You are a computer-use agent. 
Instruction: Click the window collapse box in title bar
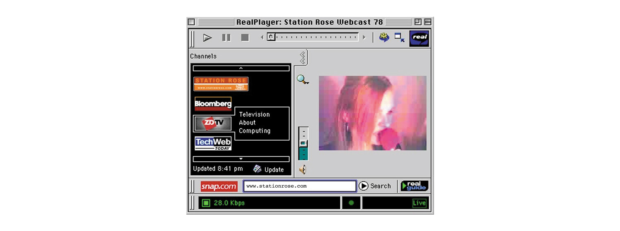pos(428,22)
